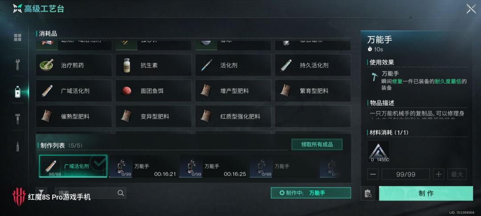This screenshot has height=216, width=481.
Task: Open the recipe details clipboard icon
Action: [x=368, y=193]
